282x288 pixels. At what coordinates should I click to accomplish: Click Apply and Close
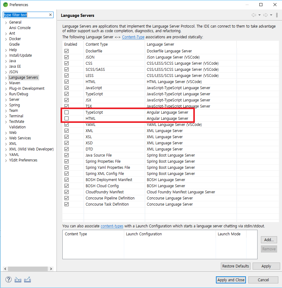coord(231,280)
